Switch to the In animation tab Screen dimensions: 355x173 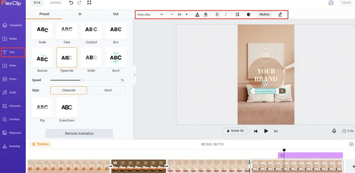pos(80,14)
